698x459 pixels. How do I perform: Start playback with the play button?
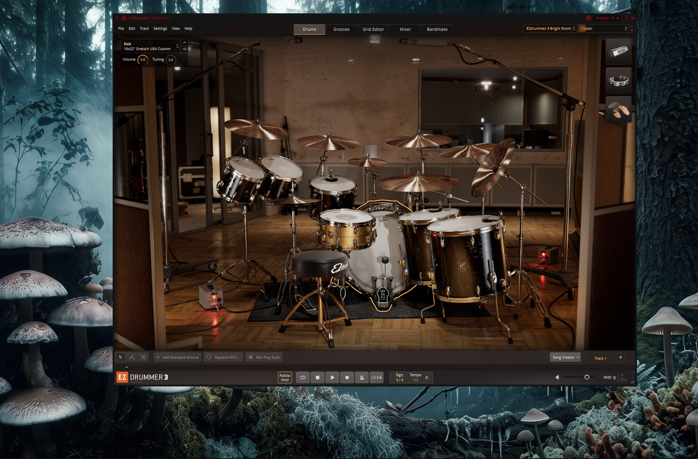[332, 378]
